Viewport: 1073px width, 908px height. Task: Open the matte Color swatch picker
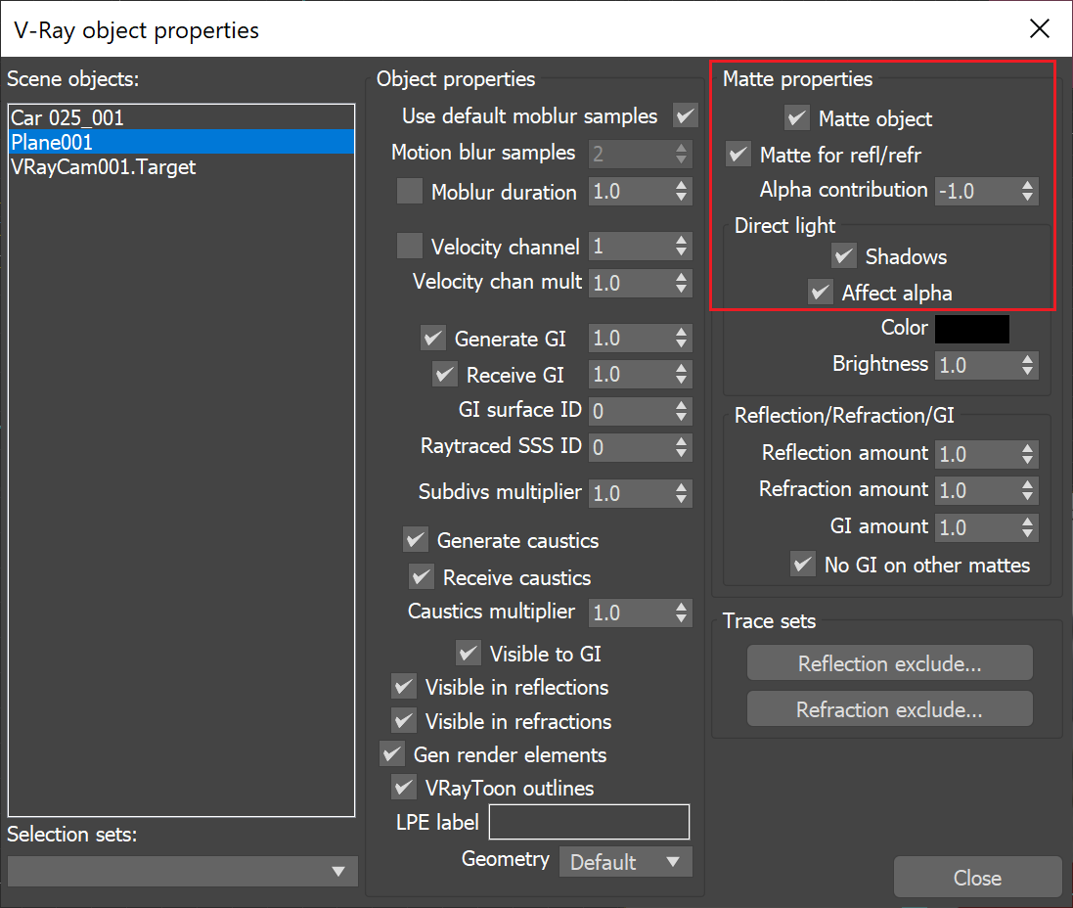971,329
